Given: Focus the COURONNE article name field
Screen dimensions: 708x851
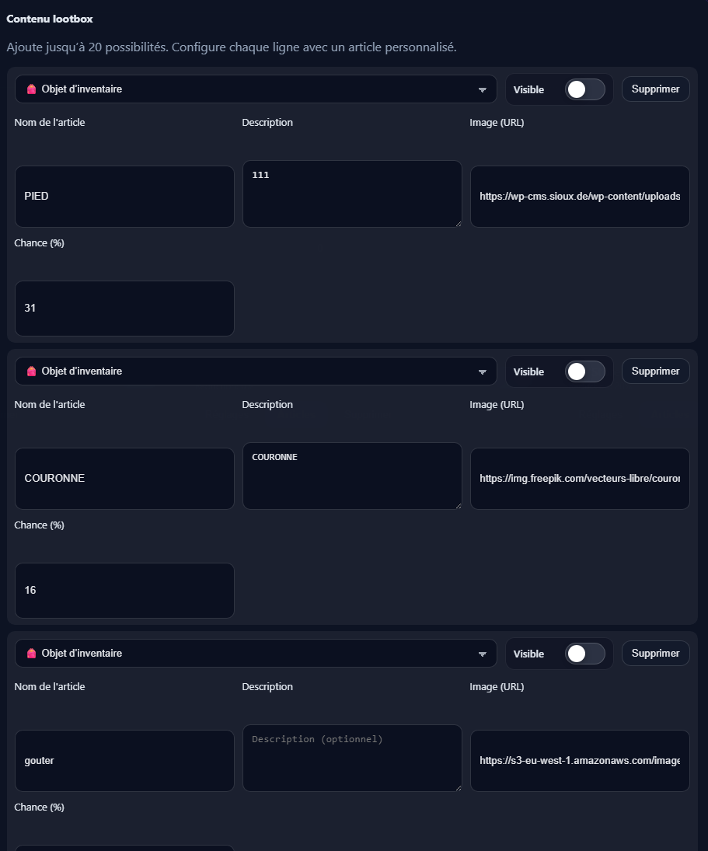Looking at the screenshot, I should click(124, 479).
